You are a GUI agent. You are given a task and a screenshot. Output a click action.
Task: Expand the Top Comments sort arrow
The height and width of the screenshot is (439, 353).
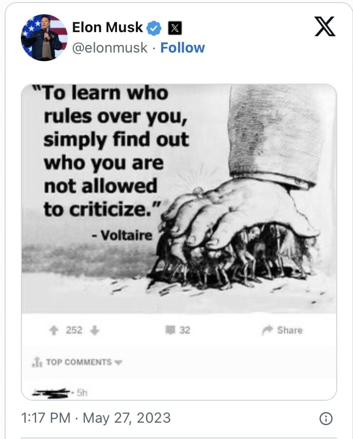(118, 363)
